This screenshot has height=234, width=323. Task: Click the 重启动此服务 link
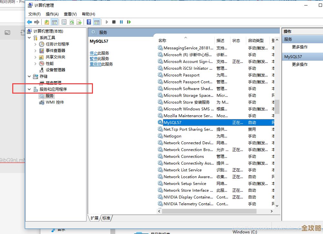[101, 64]
